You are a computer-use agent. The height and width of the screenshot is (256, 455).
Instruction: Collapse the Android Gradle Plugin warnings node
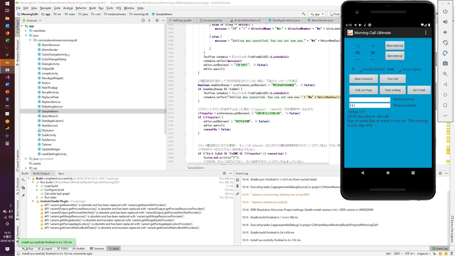(33, 202)
